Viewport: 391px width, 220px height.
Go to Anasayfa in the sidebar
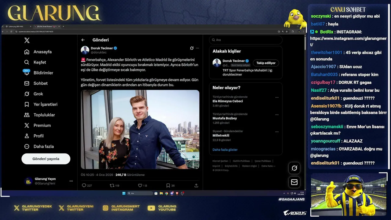[38, 52]
